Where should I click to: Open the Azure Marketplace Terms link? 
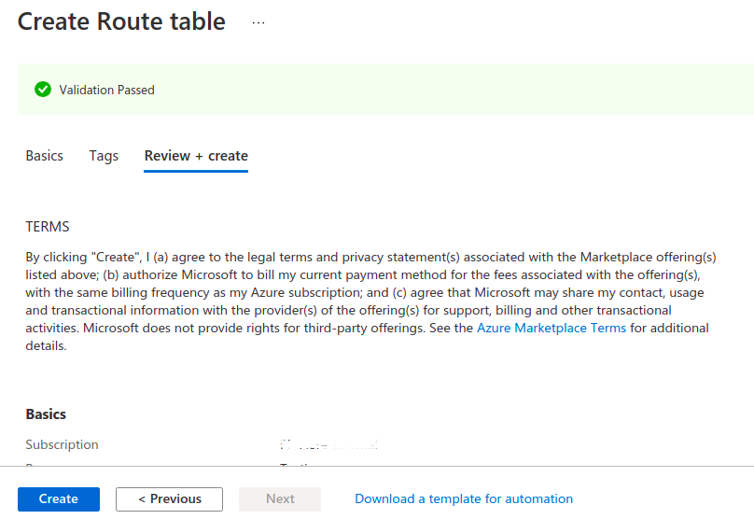pos(552,328)
